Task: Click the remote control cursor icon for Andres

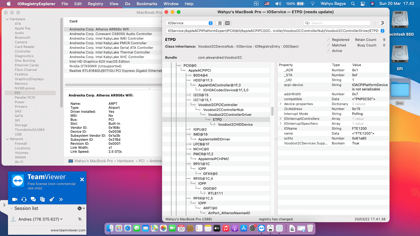Action: (x=80, y=219)
